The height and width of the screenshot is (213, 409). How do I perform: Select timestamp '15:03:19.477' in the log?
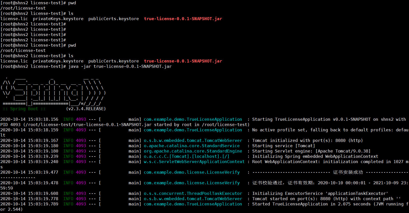43,172
